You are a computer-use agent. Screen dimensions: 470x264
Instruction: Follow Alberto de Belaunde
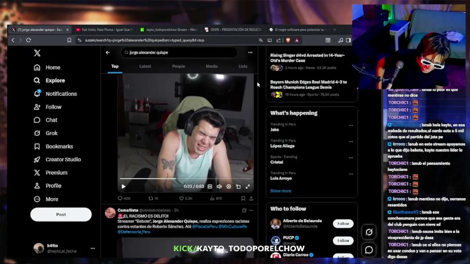point(343,224)
